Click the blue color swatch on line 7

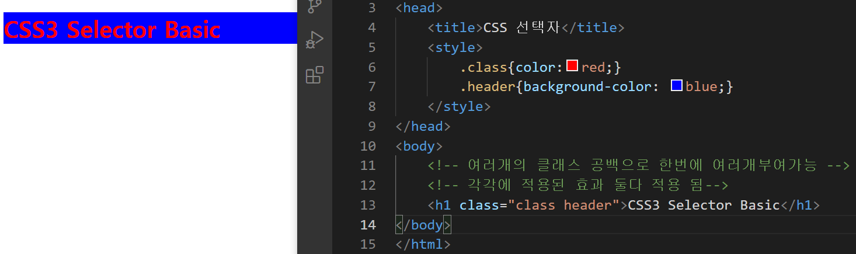pos(677,86)
